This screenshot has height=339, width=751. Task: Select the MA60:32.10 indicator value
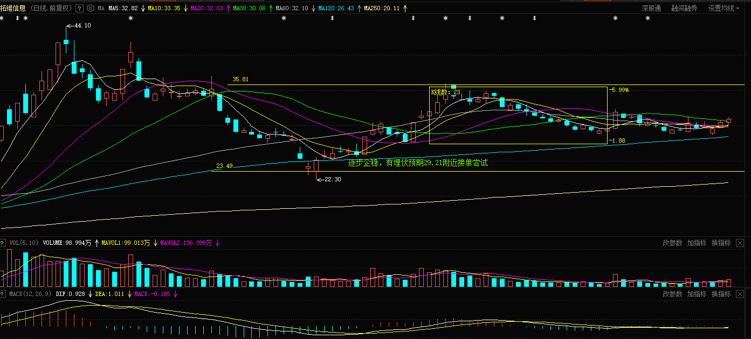(x=292, y=9)
